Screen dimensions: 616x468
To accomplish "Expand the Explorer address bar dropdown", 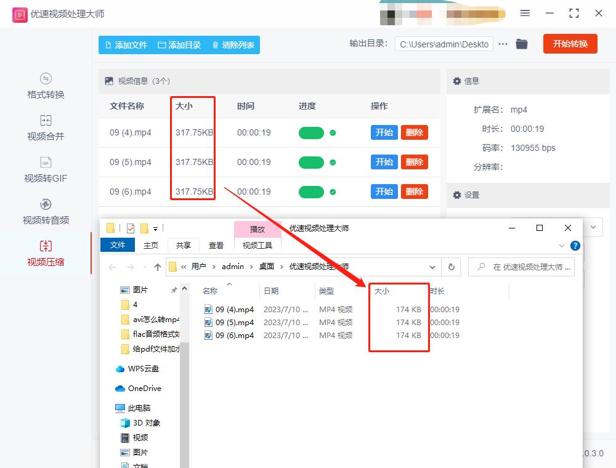I will 432,267.
